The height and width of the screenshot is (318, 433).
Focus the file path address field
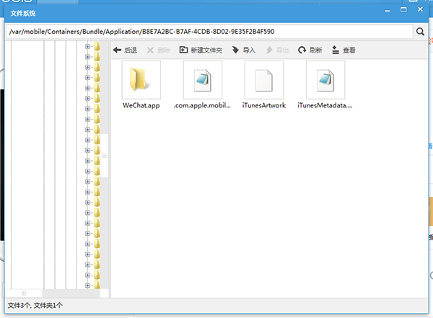[x=209, y=32]
